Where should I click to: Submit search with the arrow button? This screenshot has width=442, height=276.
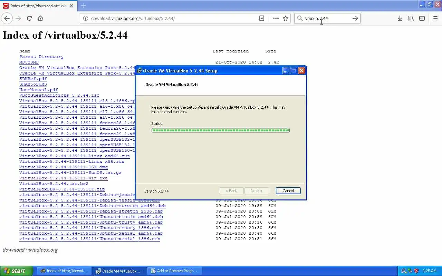pos(355,18)
